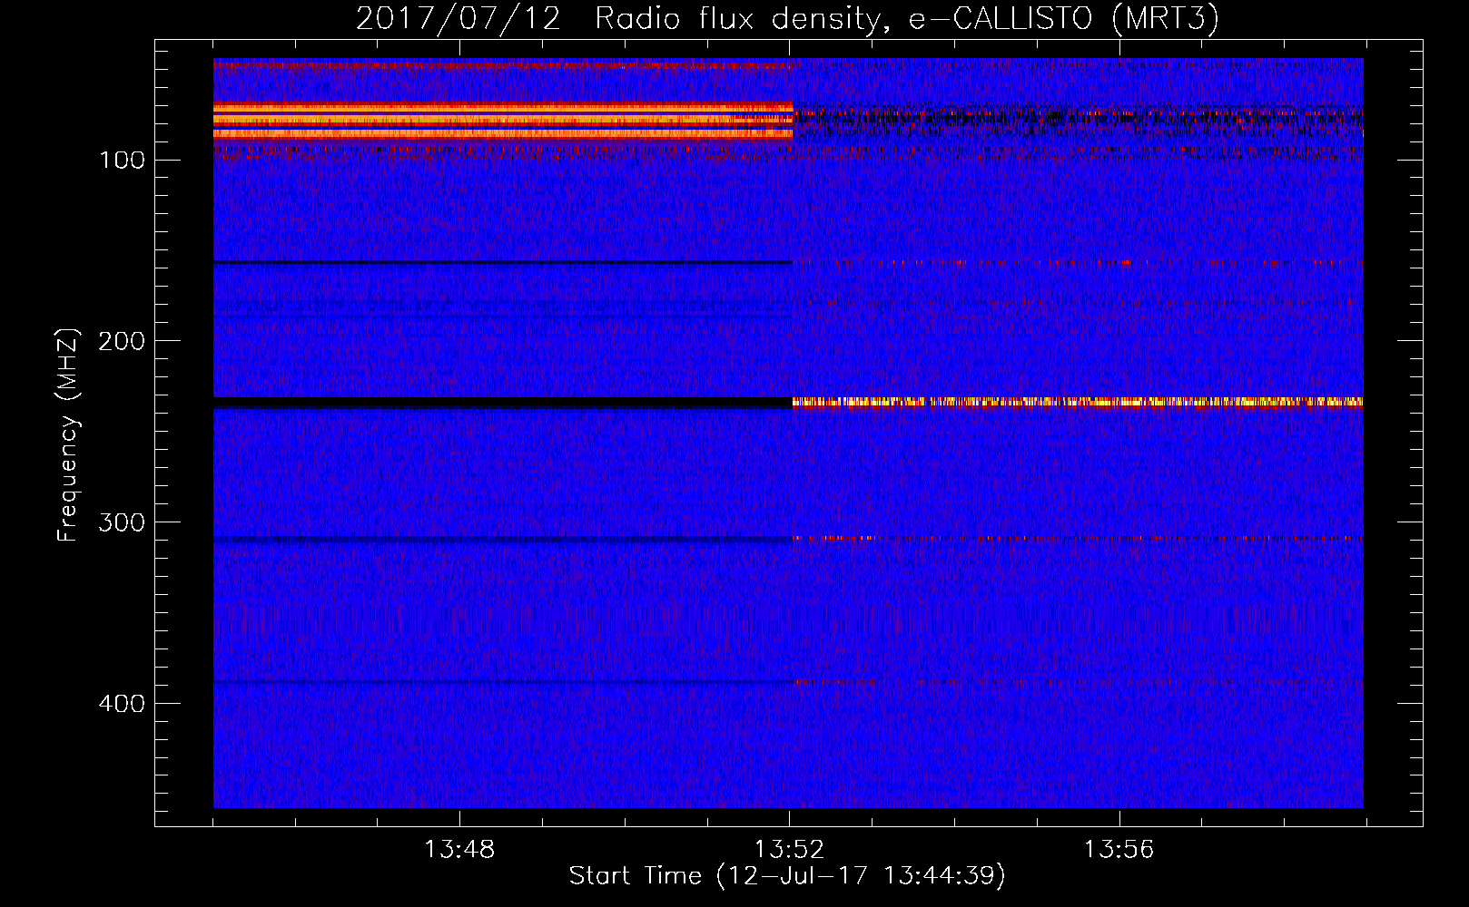
Task: Click the 13:56 time tick label
Action: click(1119, 849)
